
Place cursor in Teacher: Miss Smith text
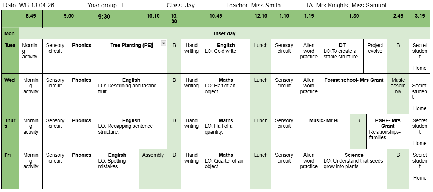[x=253, y=5]
